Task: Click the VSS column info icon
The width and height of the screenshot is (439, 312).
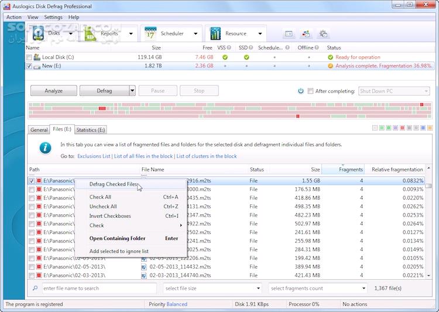Action: tap(229, 47)
